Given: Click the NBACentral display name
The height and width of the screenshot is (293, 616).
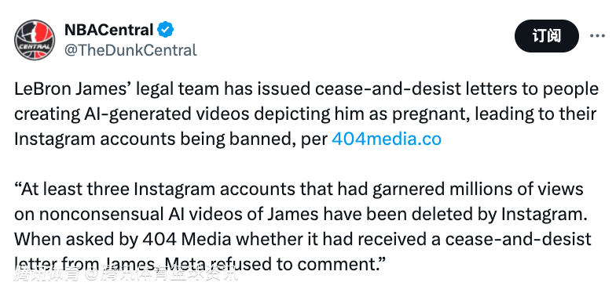Looking at the screenshot, I should tap(108, 30).
